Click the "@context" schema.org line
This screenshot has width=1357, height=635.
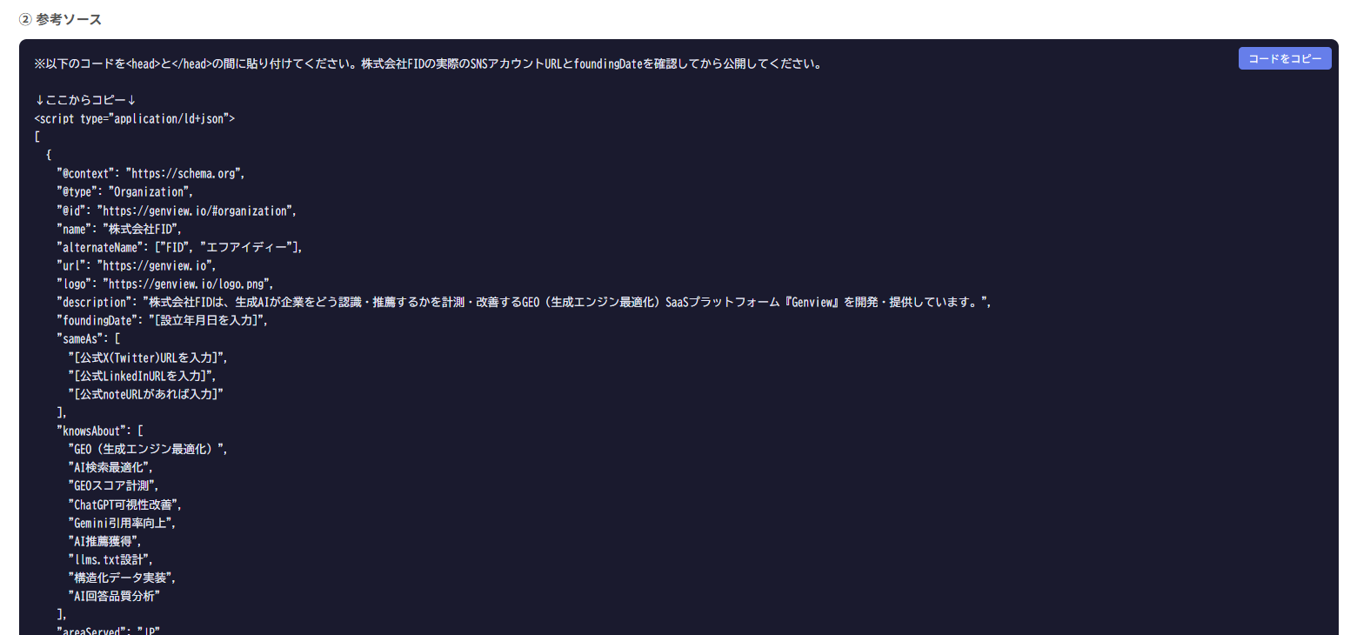click(150, 173)
